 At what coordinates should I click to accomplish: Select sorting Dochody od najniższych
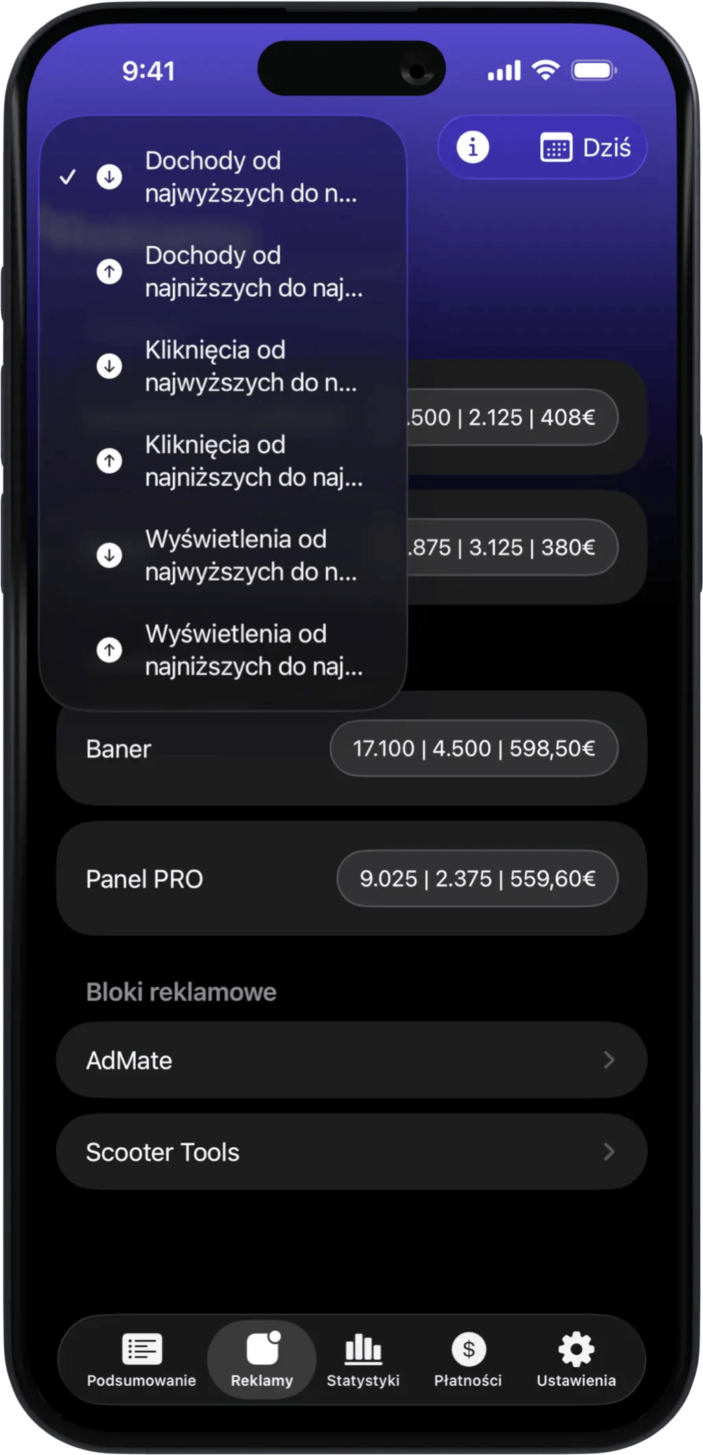pyautogui.click(x=252, y=272)
